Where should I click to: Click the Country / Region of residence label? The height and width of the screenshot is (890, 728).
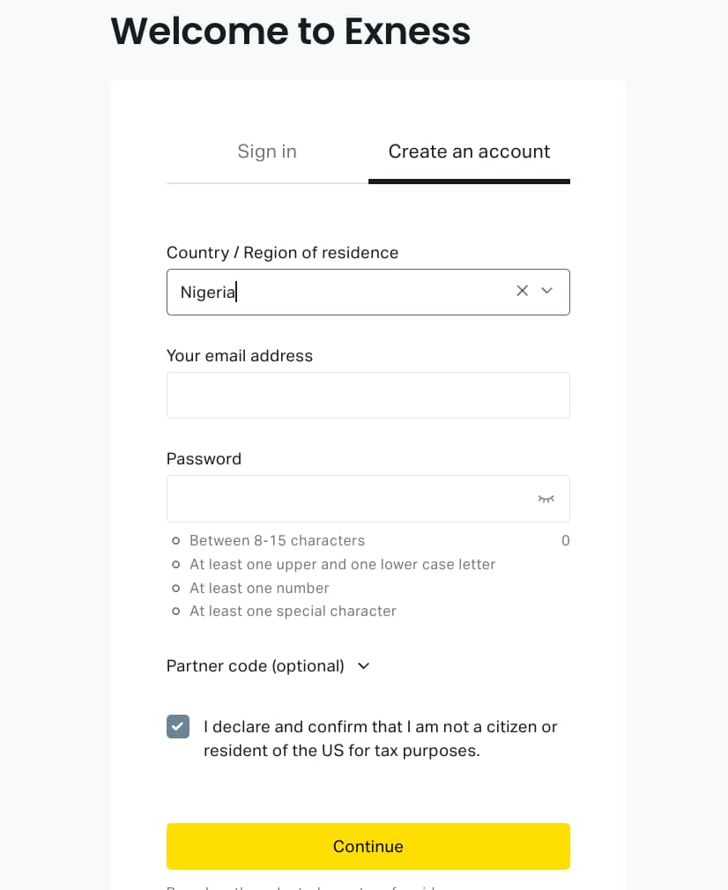click(x=282, y=253)
